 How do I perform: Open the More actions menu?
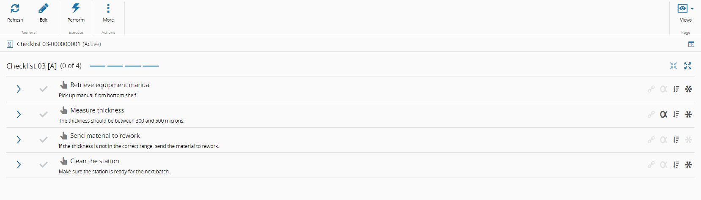click(x=108, y=8)
